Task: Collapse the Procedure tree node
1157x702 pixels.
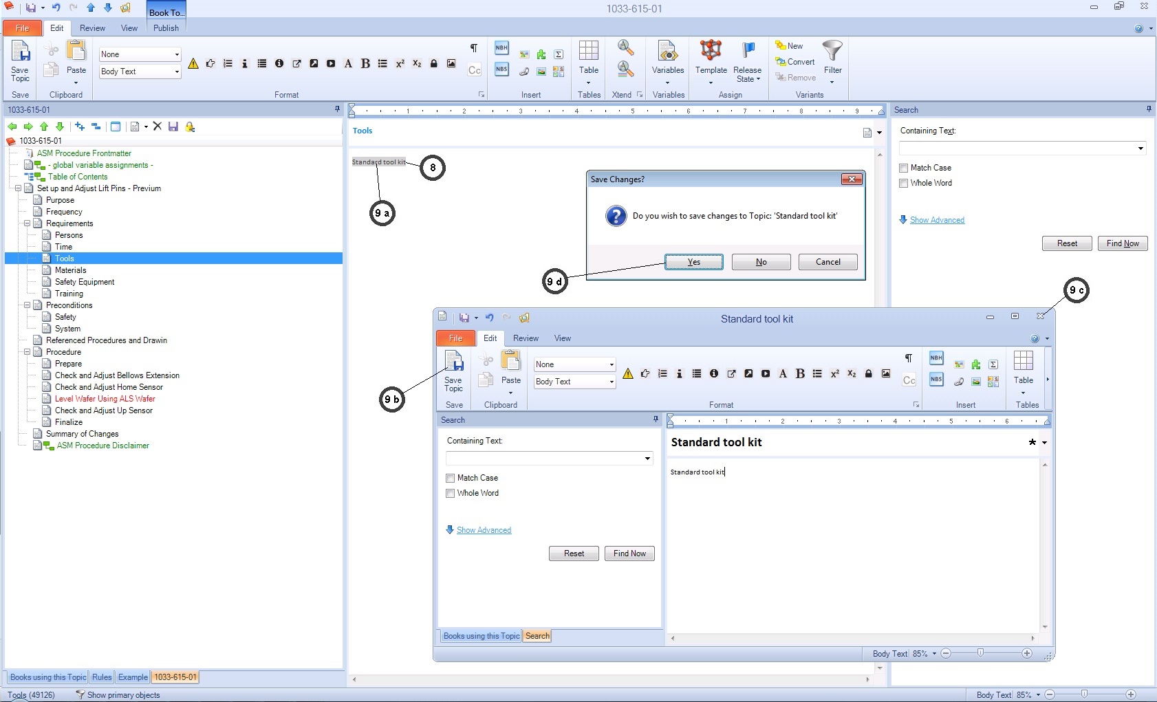Action: [x=28, y=352]
